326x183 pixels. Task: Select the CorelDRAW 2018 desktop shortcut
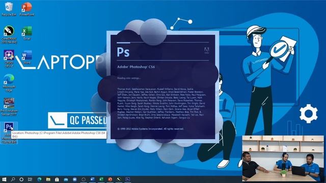pyautogui.click(x=9, y=35)
